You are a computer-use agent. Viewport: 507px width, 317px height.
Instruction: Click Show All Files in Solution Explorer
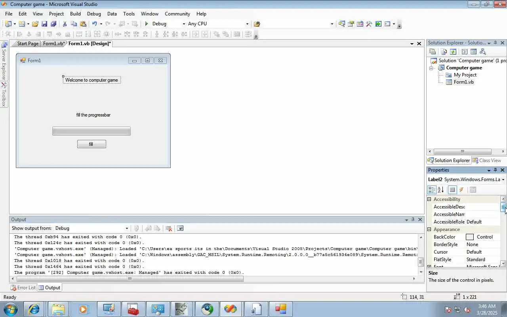(x=444, y=52)
